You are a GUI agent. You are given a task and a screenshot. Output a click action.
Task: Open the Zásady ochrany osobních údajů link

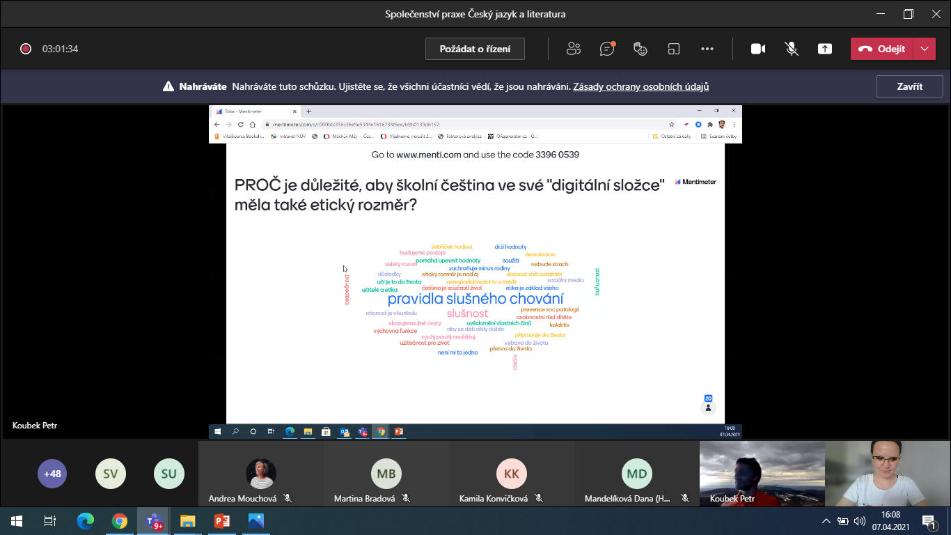(640, 87)
